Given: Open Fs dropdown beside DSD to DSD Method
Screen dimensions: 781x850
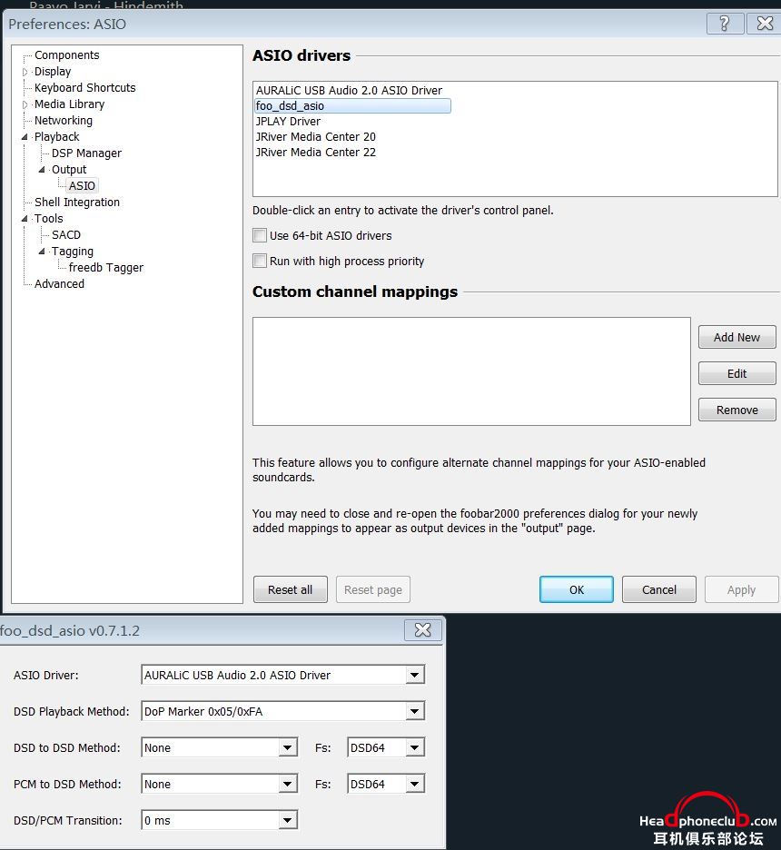Looking at the screenshot, I should pos(415,747).
